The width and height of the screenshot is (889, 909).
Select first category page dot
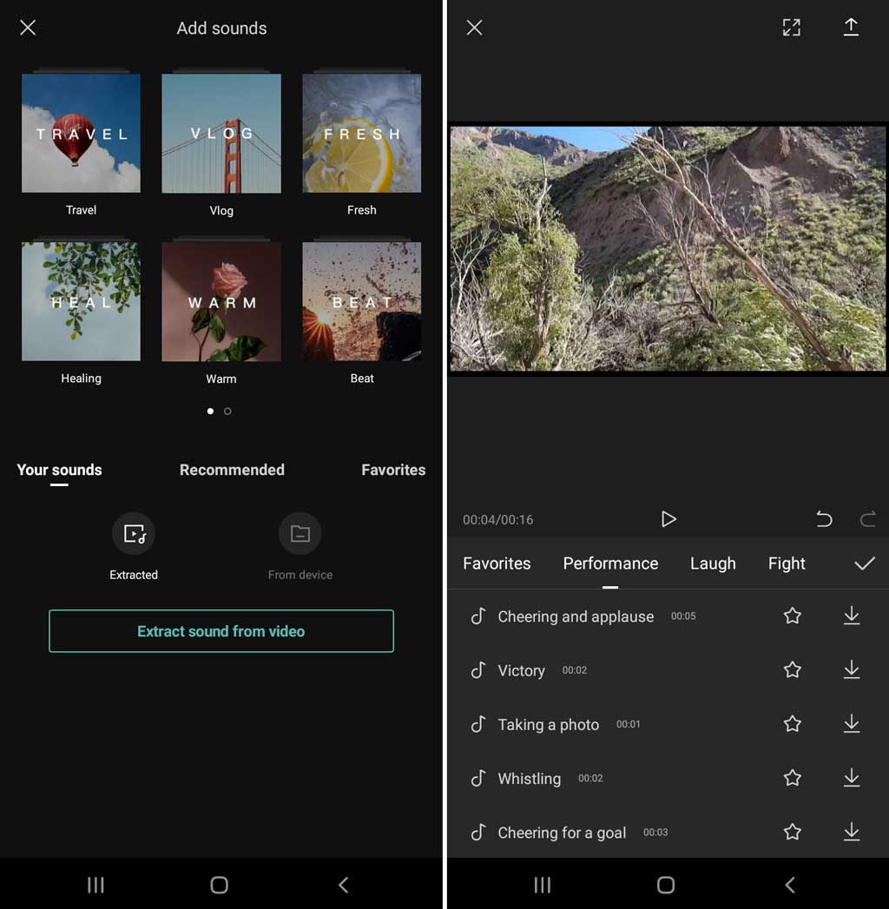210,411
